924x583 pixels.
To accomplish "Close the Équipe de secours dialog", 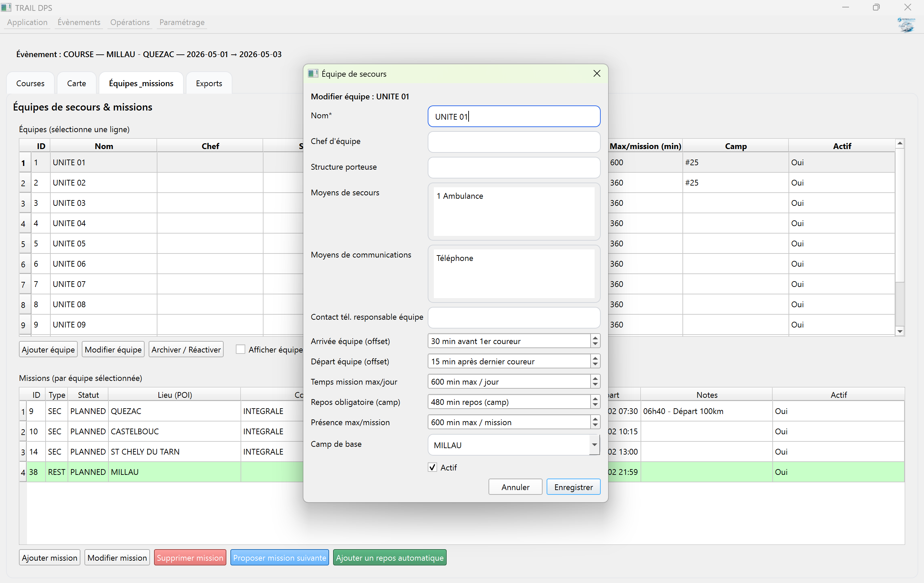I will (x=596, y=73).
